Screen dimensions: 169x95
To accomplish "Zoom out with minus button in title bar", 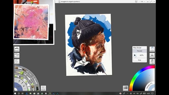I will click(139, 2).
